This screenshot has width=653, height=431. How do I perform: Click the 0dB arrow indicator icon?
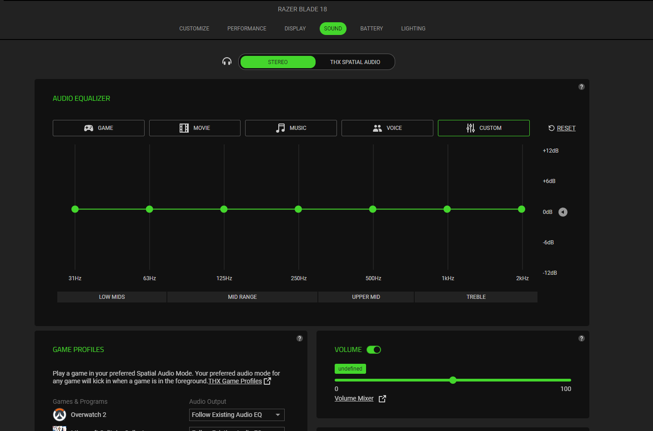pyautogui.click(x=563, y=212)
